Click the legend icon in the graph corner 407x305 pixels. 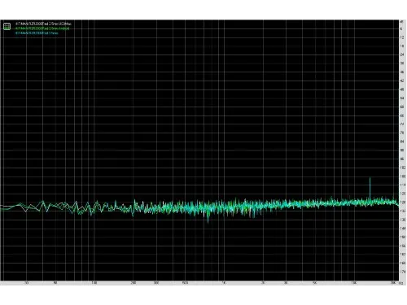click(x=7, y=26)
